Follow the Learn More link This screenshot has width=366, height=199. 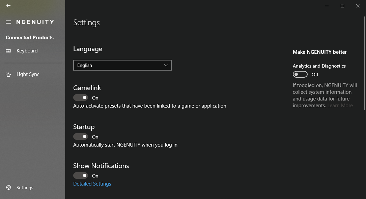tap(340, 106)
